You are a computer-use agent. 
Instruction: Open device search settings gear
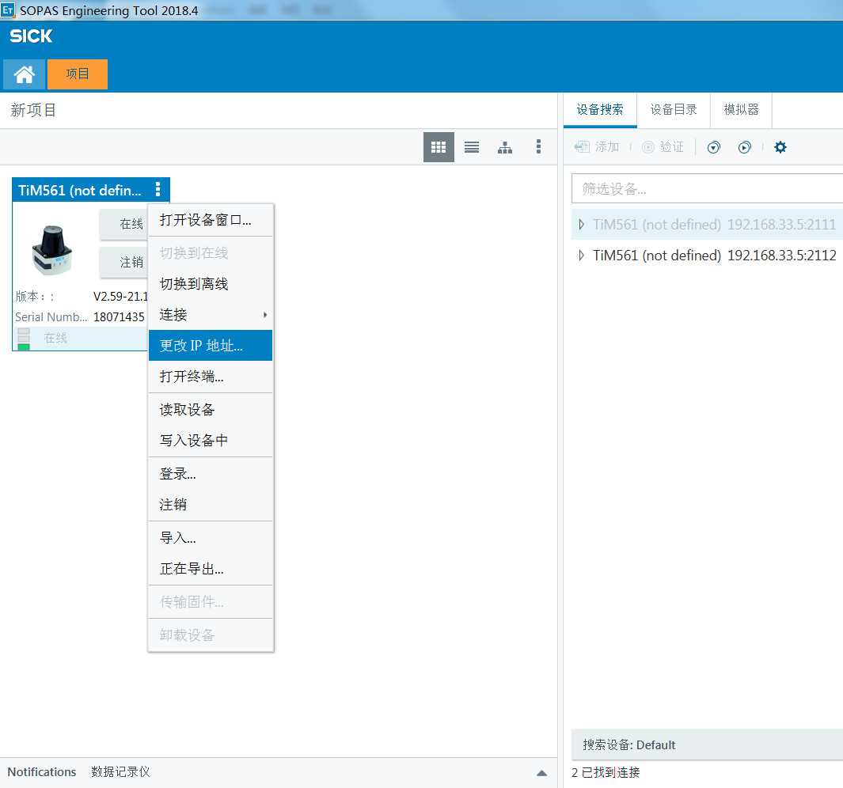[x=780, y=146]
